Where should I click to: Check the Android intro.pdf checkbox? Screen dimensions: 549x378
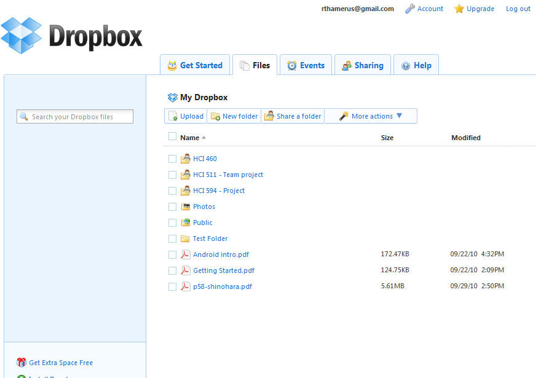172,255
